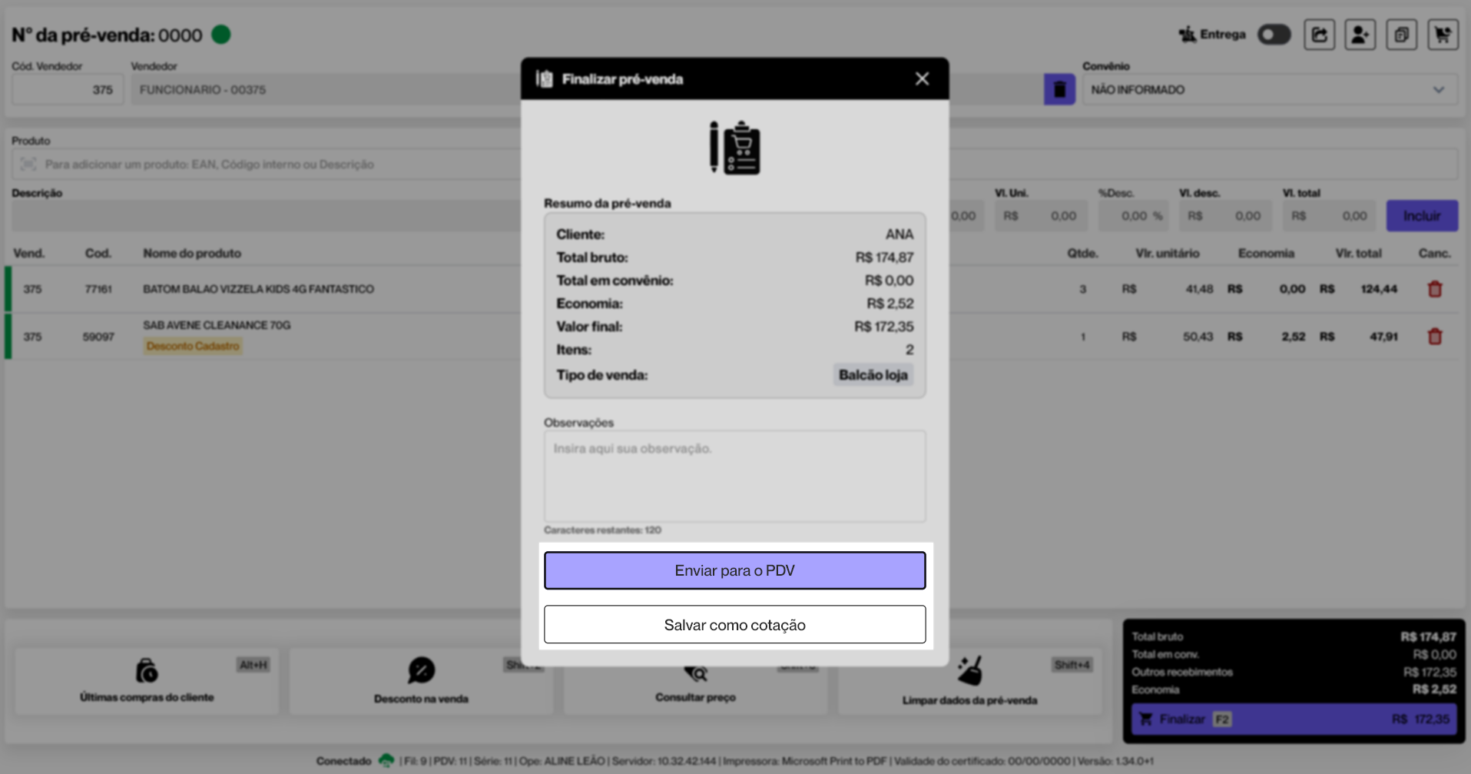Click the Vl. Uni. value field
This screenshot has width=1471, height=774.
point(1040,216)
